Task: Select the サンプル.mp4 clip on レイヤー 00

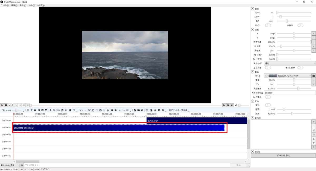Action: (197, 121)
